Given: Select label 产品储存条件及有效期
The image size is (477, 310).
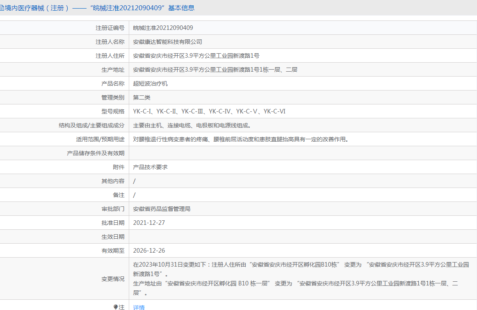Looking at the screenshot, I should click(x=96, y=153).
